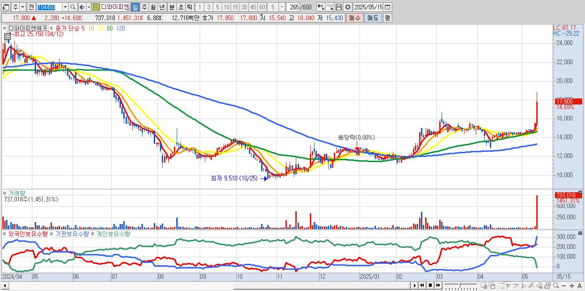
Task: Click the 배당락(0.00%) chart marker
Action: point(356,137)
